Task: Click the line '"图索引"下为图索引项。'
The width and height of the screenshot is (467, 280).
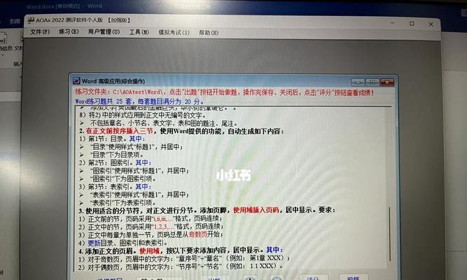Action: pyautogui.click(x=123, y=178)
